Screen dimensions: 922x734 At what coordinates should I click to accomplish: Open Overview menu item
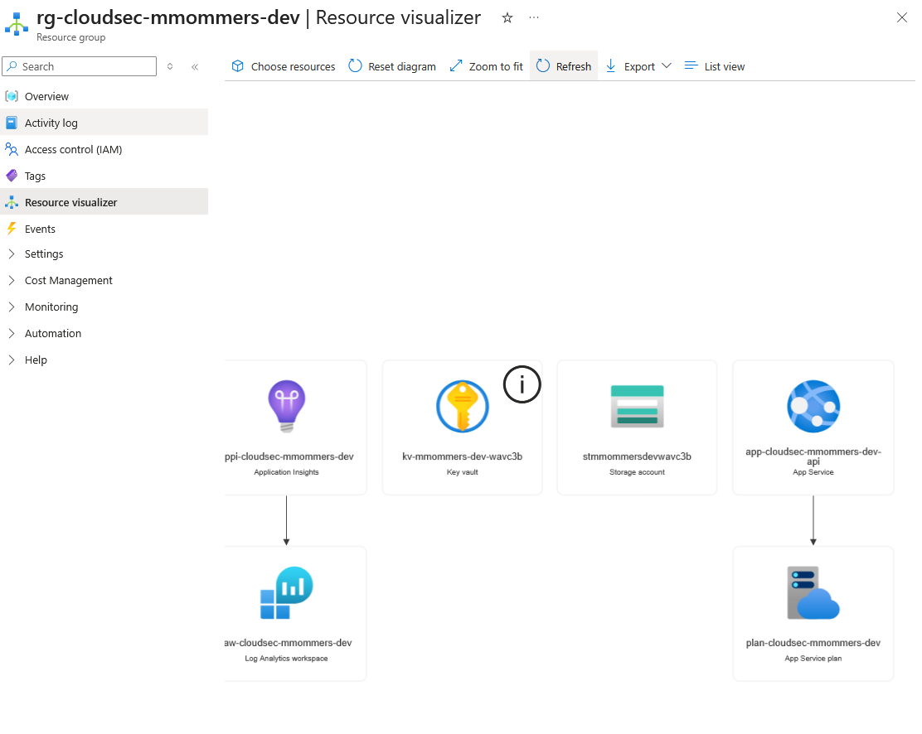pos(104,96)
